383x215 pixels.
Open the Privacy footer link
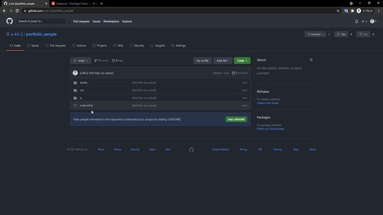click(x=117, y=149)
